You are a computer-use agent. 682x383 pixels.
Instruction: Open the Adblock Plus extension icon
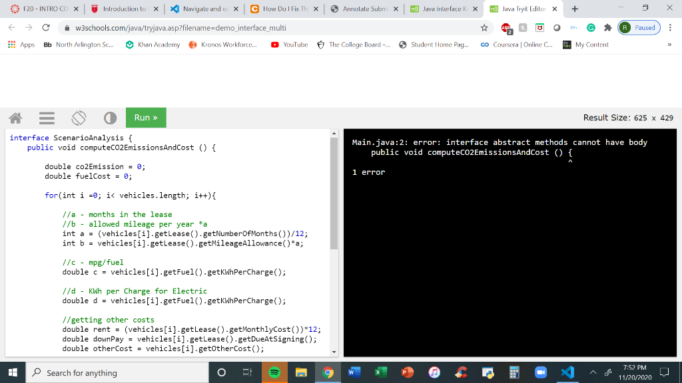[x=506, y=28]
